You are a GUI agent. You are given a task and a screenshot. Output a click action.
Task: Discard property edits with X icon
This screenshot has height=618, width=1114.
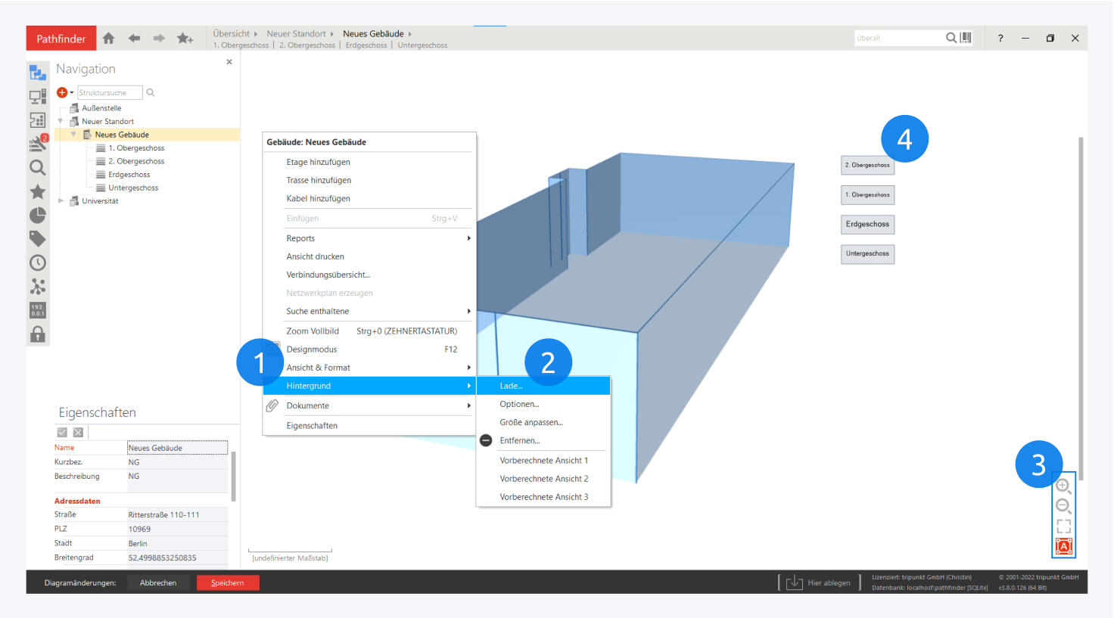pyautogui.click(x=78, y=433)
